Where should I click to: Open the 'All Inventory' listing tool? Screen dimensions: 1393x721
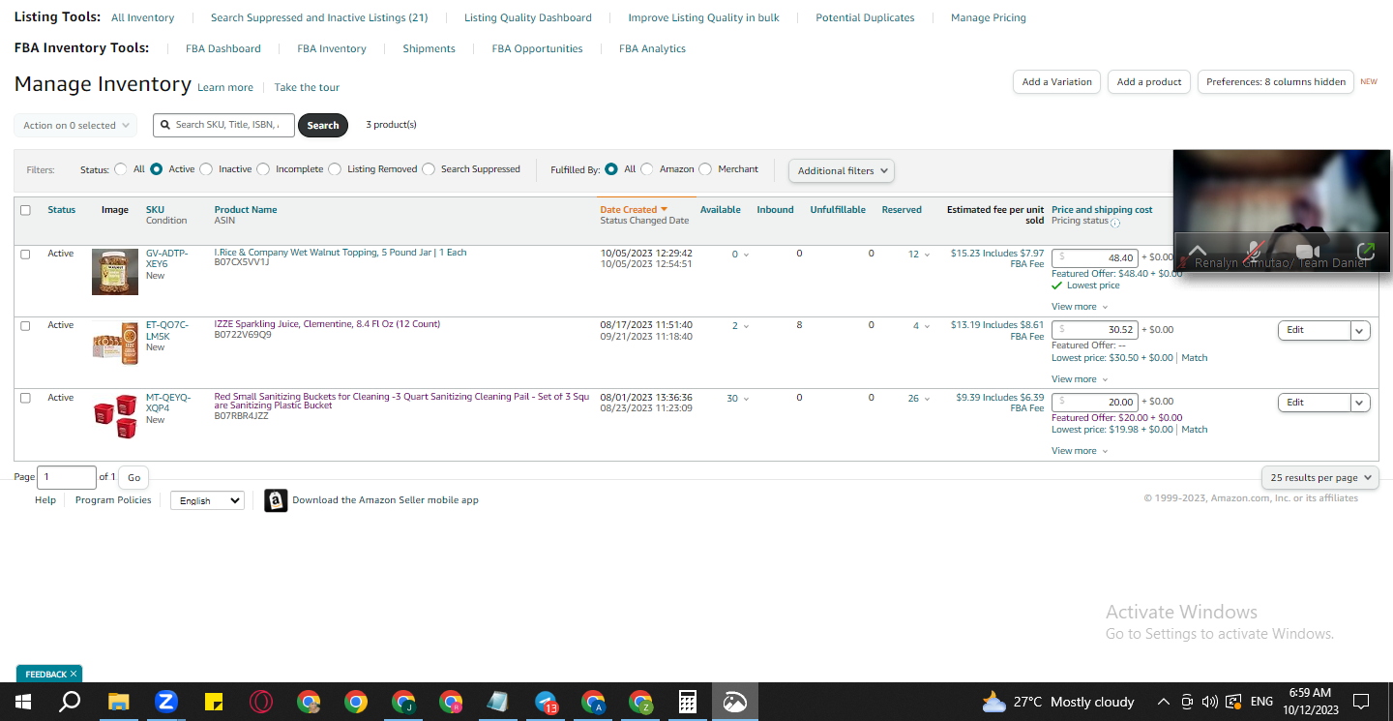coord(143,17)
